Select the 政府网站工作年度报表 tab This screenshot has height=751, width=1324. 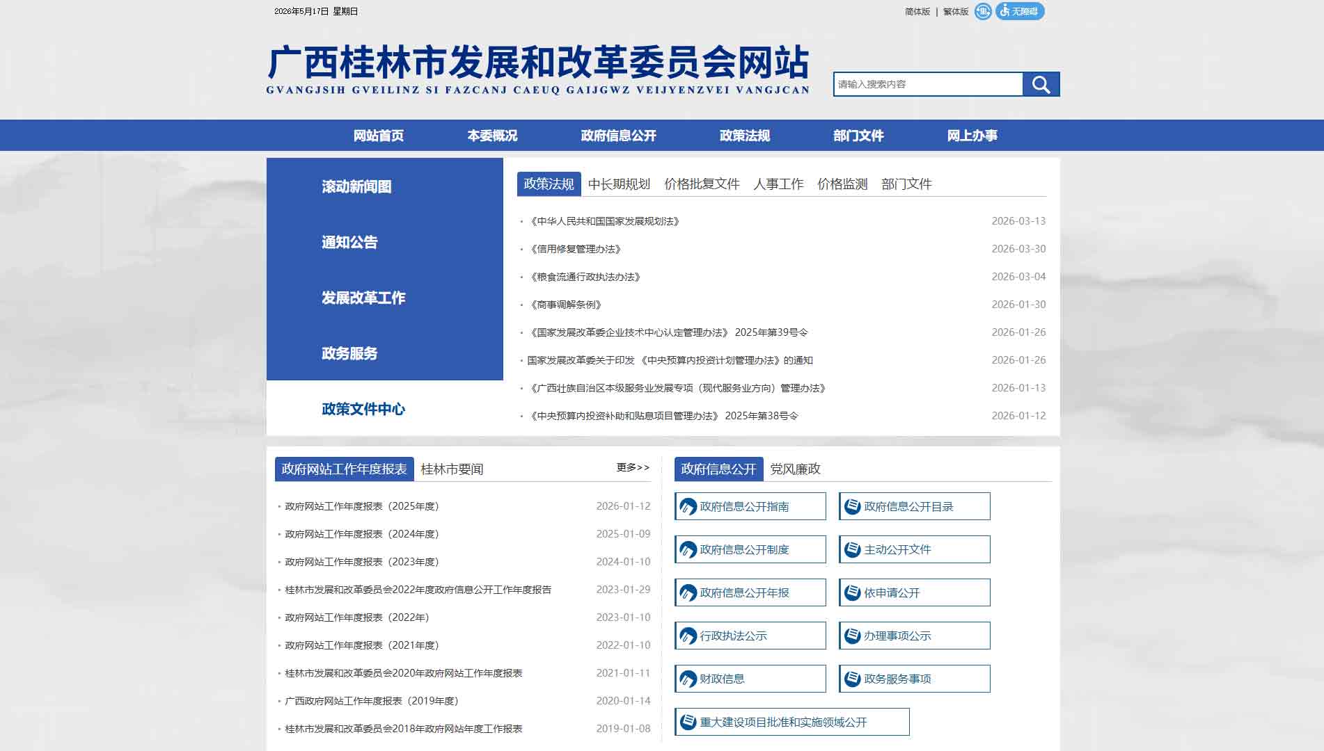coord(344,469)
